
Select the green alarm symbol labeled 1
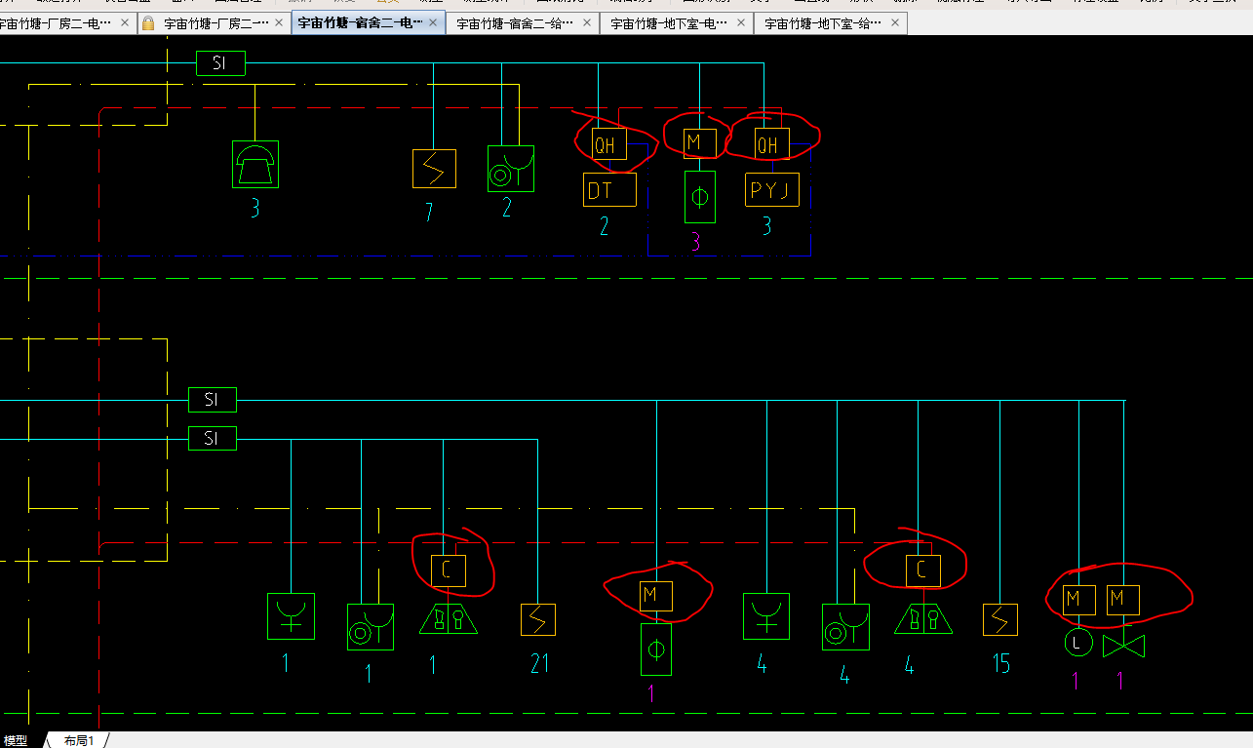[x=371, y=626]
